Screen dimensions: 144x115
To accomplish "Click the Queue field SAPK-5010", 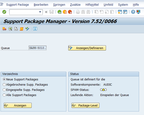I will pyautogui.click(x=38, y=48).
